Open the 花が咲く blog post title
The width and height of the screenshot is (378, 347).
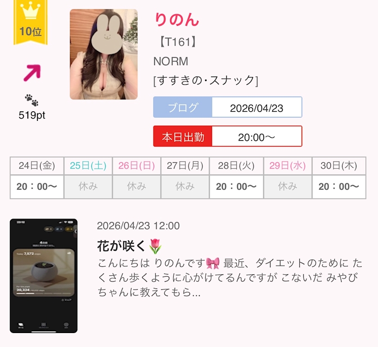pyautogui.click(x=122, y=246)
